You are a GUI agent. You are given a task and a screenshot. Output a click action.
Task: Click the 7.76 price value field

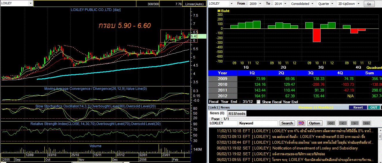[x=171, y=4]
